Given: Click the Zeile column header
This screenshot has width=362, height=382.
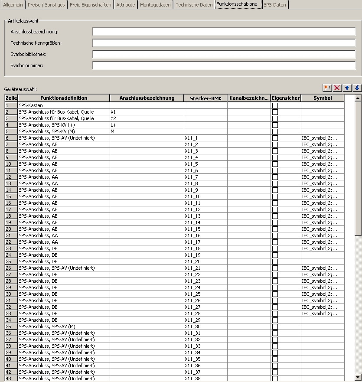Looking at the screenshot, I should pyautogui.click(x=11, y=98).
